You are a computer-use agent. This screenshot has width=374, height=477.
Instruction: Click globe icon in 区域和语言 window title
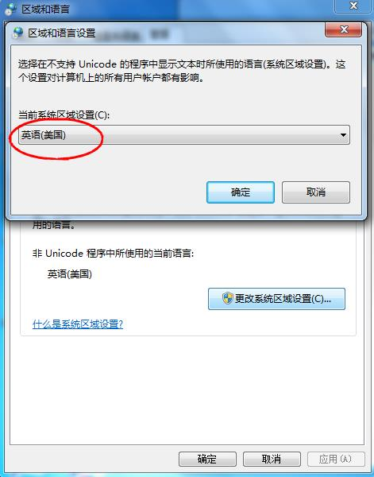pos(10,9)
